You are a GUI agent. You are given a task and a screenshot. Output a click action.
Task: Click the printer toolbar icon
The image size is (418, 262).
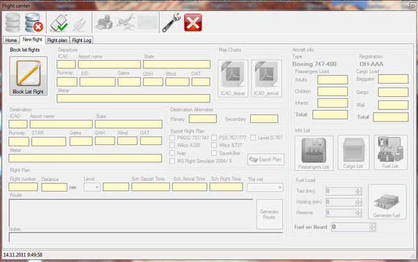point(104,23)
